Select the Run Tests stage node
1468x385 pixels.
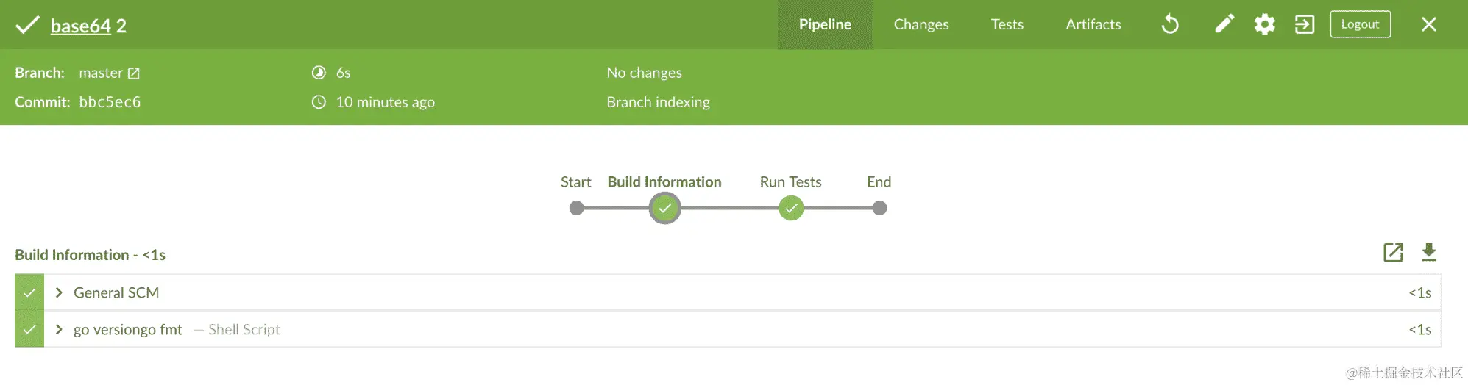[x=791, y=209]
